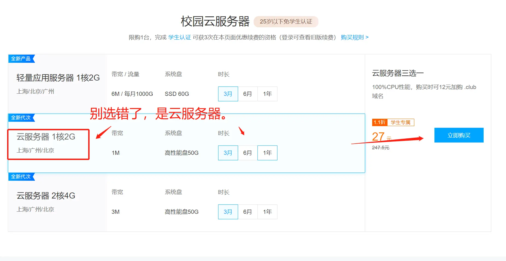Choose the 云服务器 2核4G product row
This screenshot has width=506, height=261.
[187, 202]
